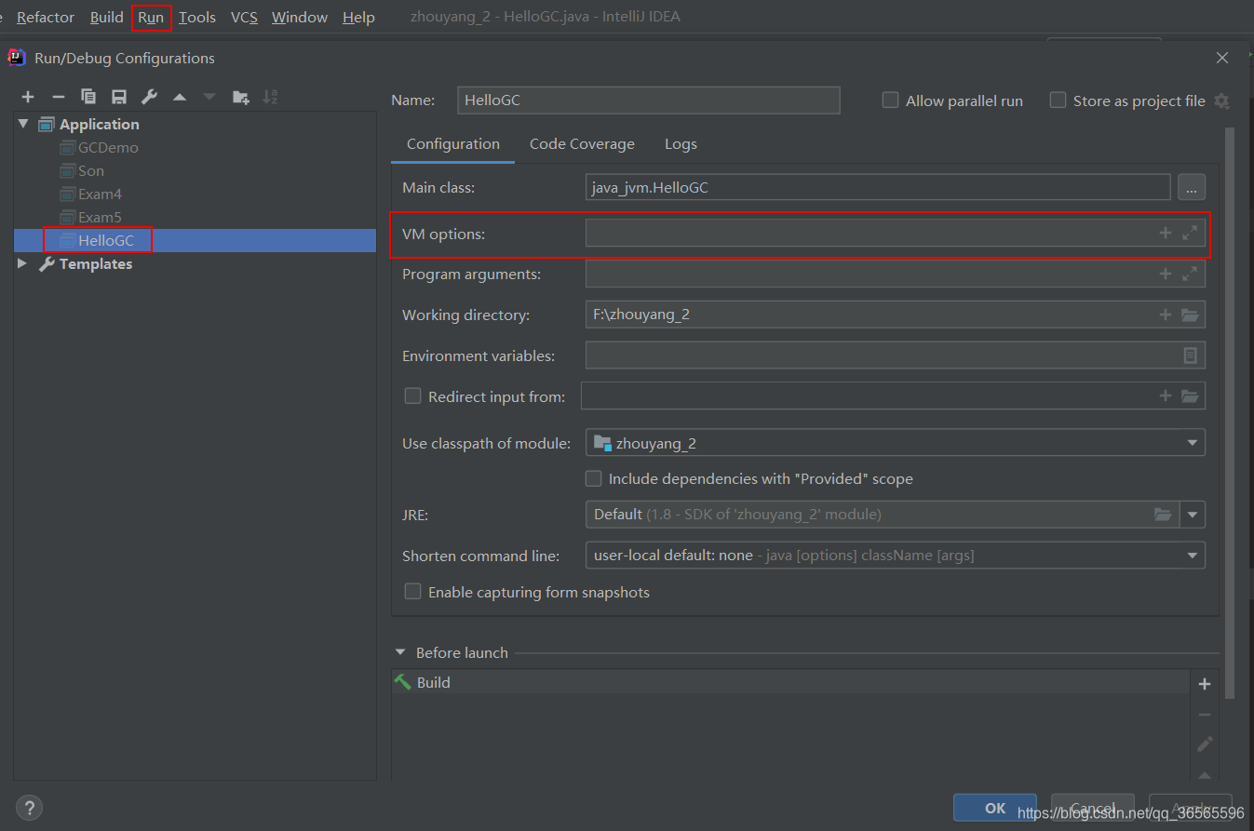Screen dimensions: 1254x831
Task: Edit environment variables document icon
Action: click(1190, 355)
